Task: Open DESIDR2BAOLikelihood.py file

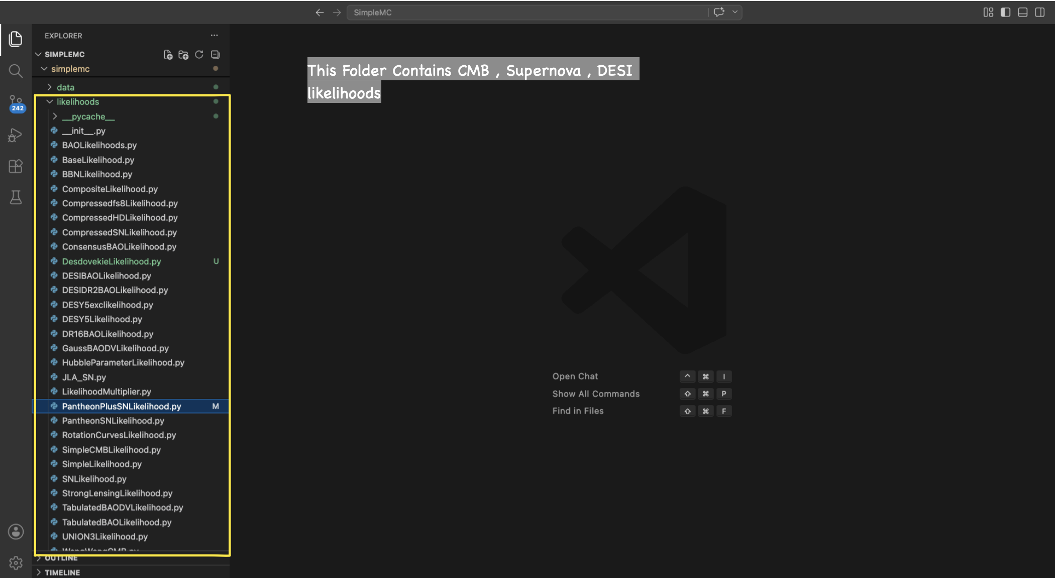Action: coord(132,291)
